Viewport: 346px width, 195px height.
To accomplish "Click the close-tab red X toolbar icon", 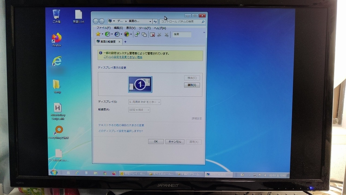I will [x=152, y=35].
